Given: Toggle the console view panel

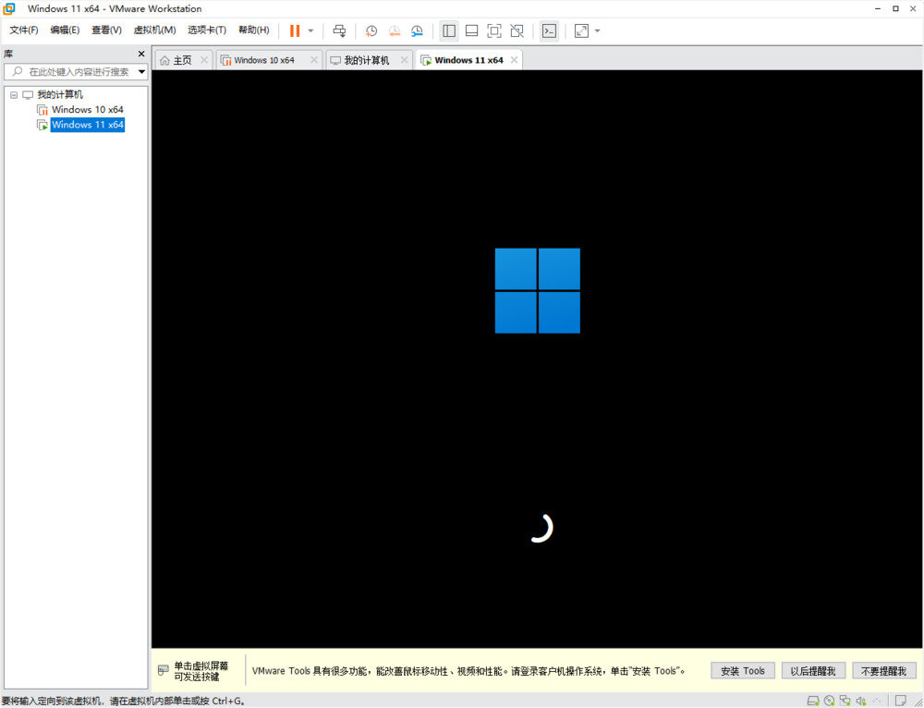Looking at the screenshot, I should [x=548, y=31].
